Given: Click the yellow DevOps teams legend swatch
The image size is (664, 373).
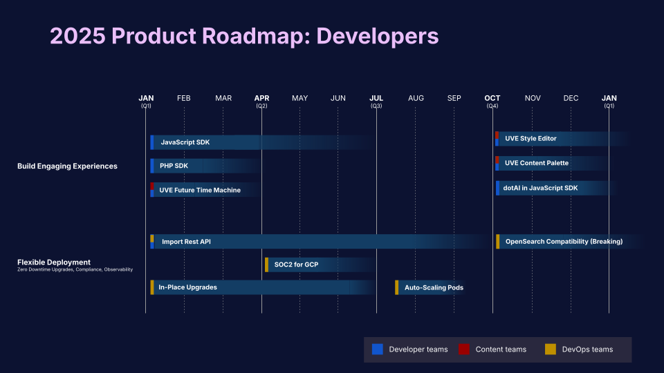Looking at the screenshot, I should tap(550, 350).
